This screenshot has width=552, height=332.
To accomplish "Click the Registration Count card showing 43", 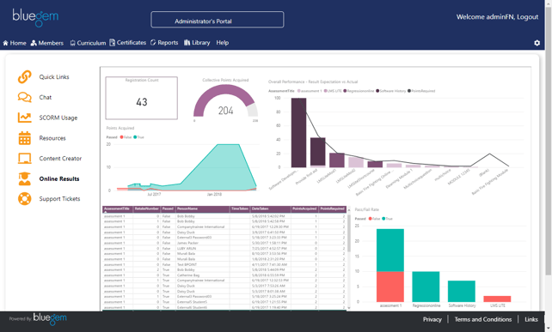I will (142, 98).
